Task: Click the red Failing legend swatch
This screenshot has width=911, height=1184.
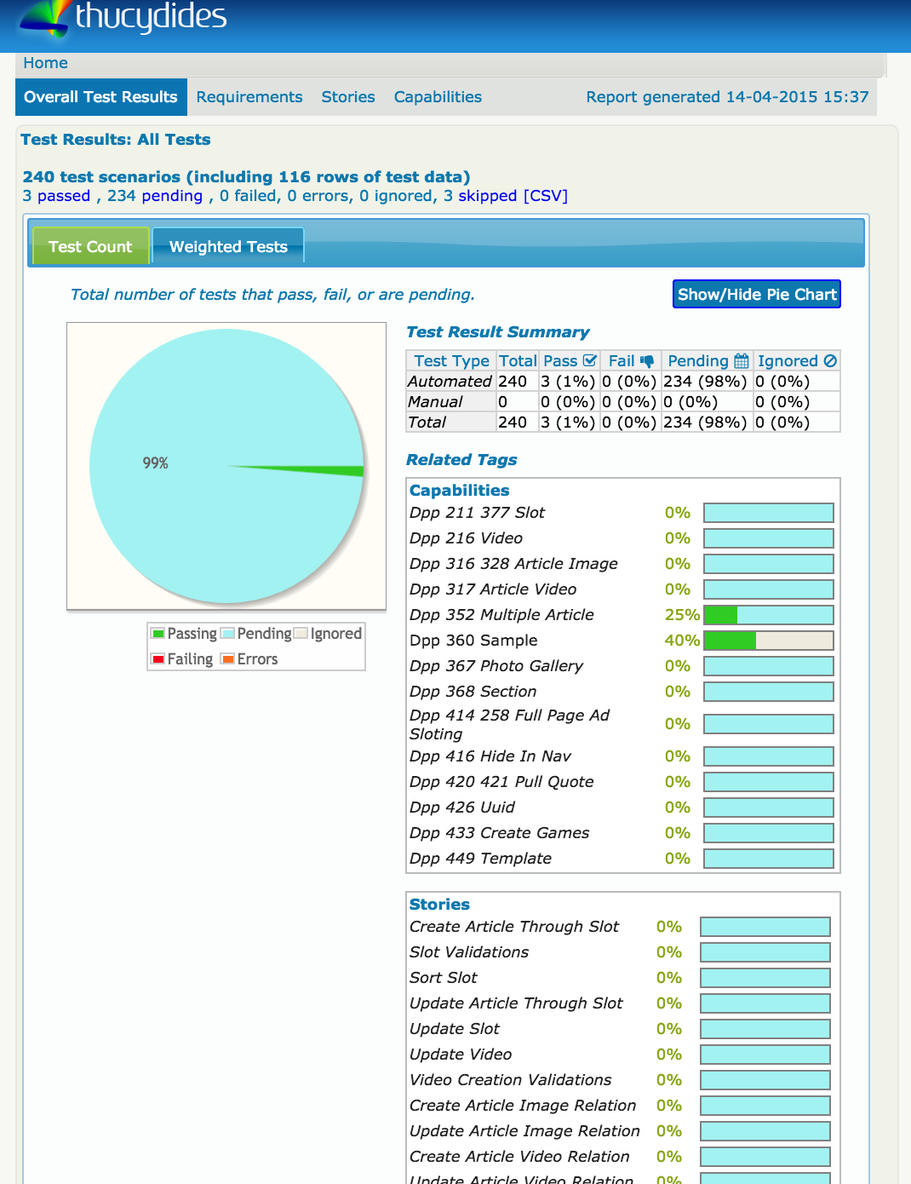Action: click(158, 659)
